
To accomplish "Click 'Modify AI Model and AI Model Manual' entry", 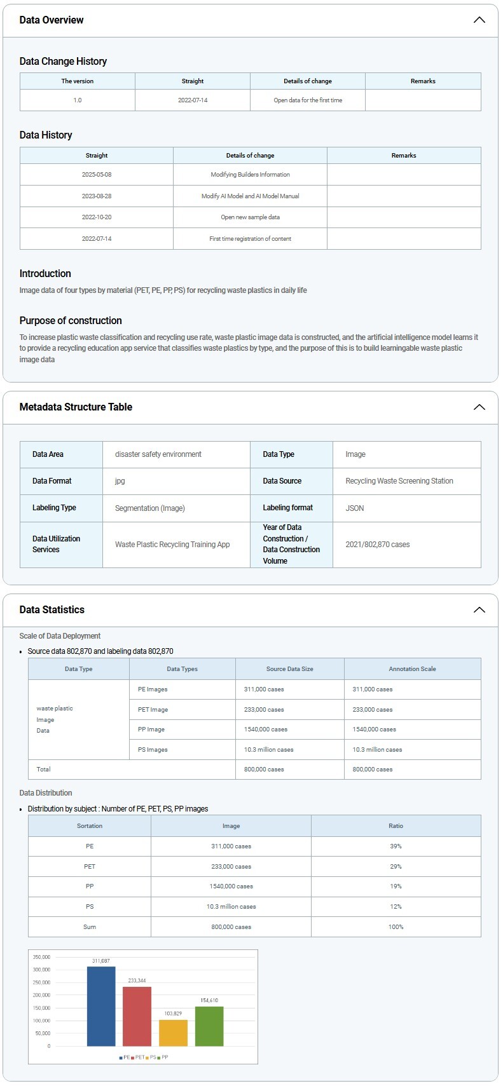I will tap(250, 196).
